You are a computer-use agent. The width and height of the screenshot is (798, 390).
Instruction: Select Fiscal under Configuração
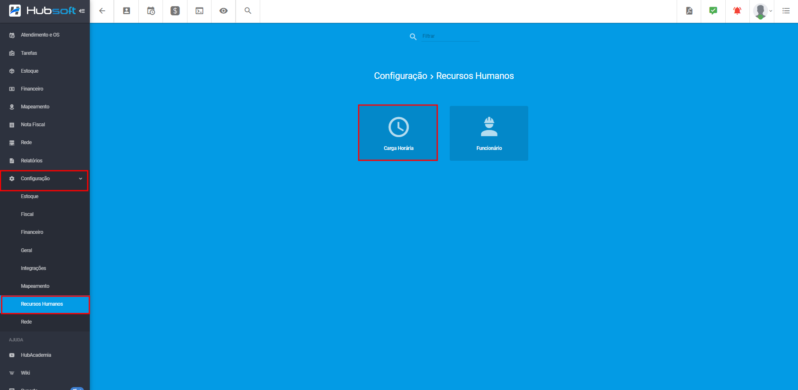point(45,214)
